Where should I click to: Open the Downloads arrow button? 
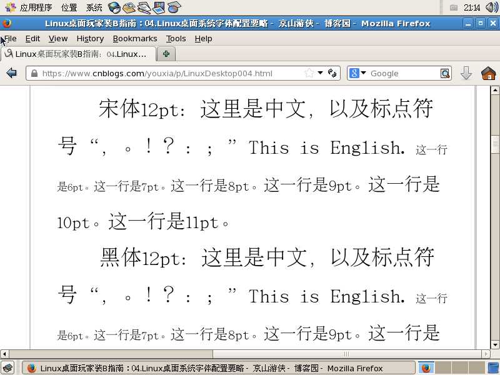click(x=466, y=73)
